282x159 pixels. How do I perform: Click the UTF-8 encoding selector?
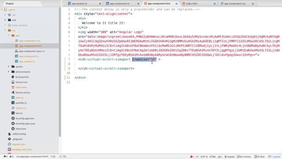pos(204,157)
